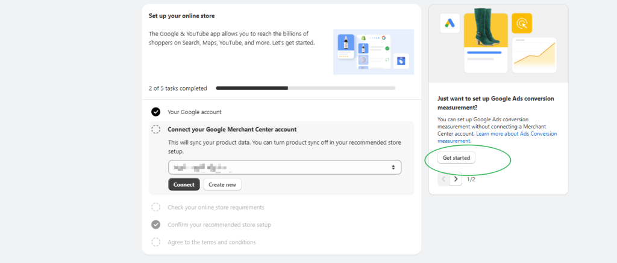The image size is (617, 263).
Task: Click the Google Ads logo icon
Action: [x=449, y=23]
